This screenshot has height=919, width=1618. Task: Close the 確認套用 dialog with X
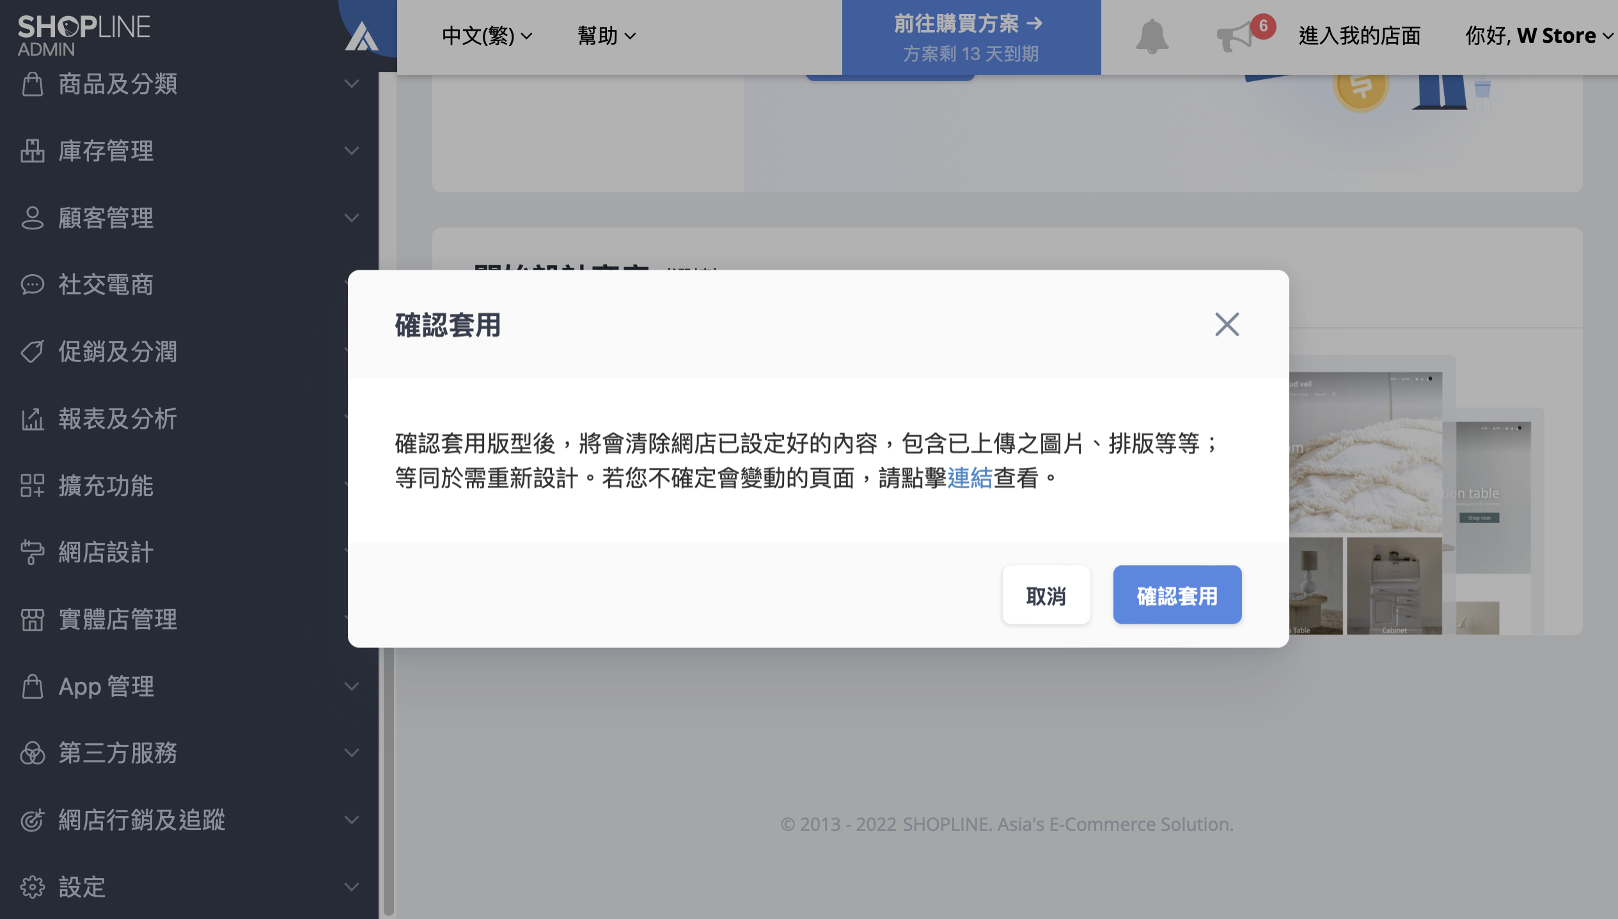pos(1227,325)
